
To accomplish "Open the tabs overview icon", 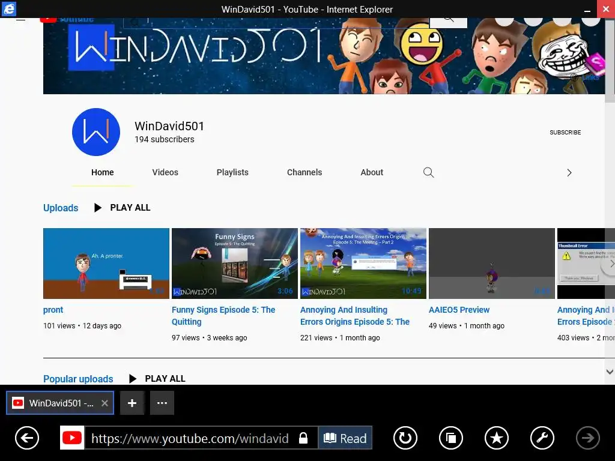I will (451, 438).
